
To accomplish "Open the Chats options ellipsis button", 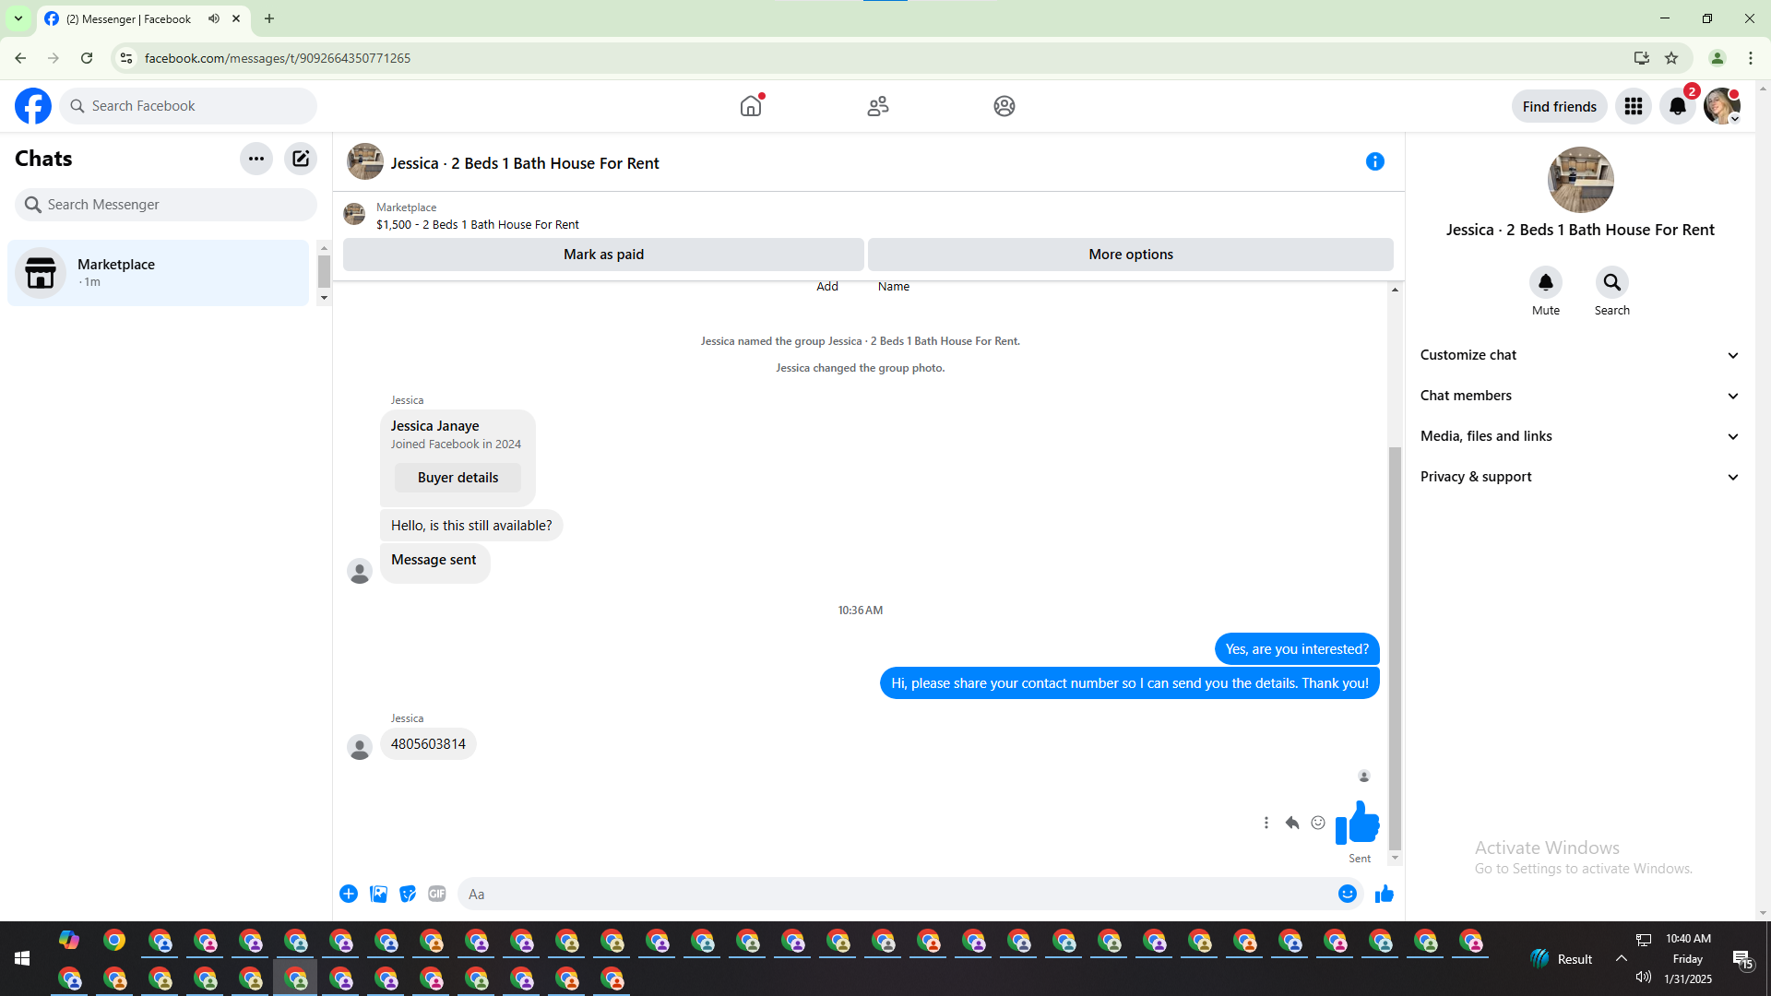I will pyautogui.click(x=256, y=159).
